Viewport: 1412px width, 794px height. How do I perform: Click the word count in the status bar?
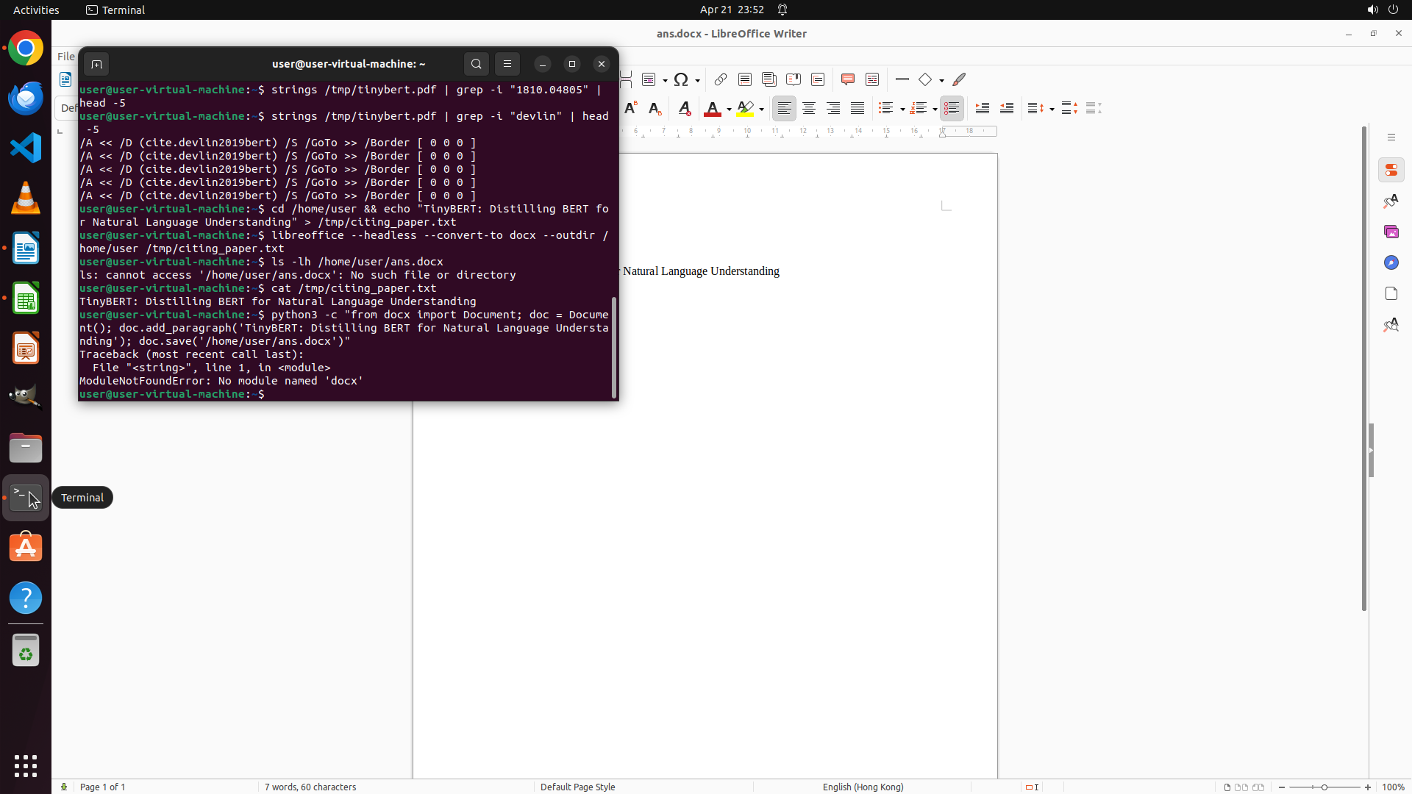point(310,787)
